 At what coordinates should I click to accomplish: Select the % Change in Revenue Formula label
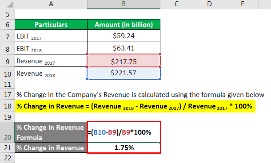click(51, 132)
